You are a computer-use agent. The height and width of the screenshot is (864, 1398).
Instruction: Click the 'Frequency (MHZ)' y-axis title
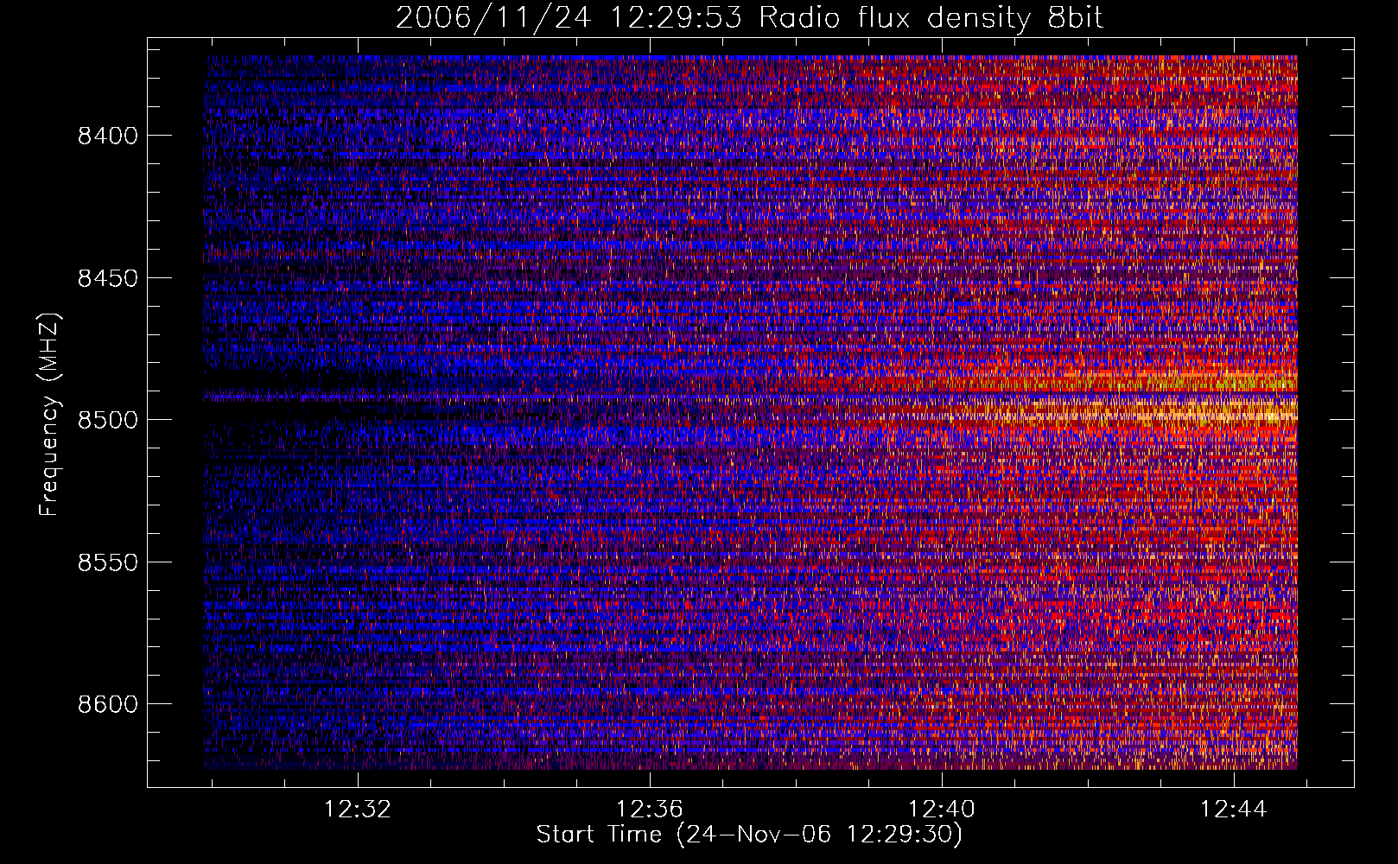pos(49,415)
